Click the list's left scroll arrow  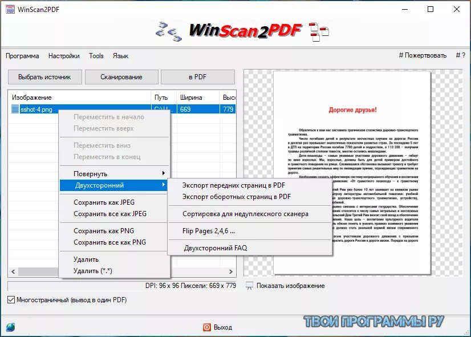point(13,271)
